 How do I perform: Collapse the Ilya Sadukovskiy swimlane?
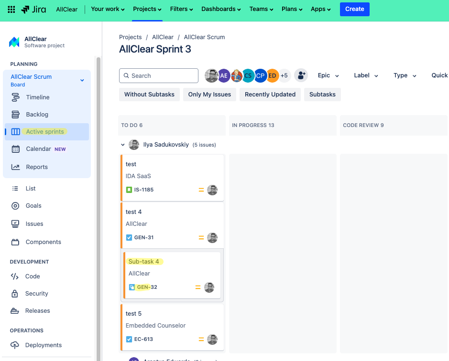[x=122, y=144]
